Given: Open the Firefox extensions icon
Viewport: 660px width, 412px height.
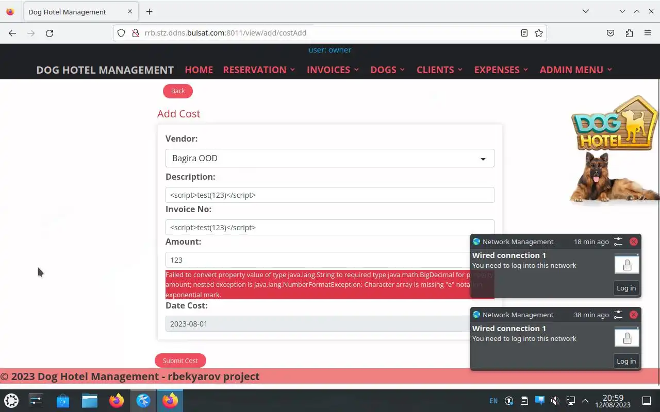Looking at the screenshot, I should 629,33.
